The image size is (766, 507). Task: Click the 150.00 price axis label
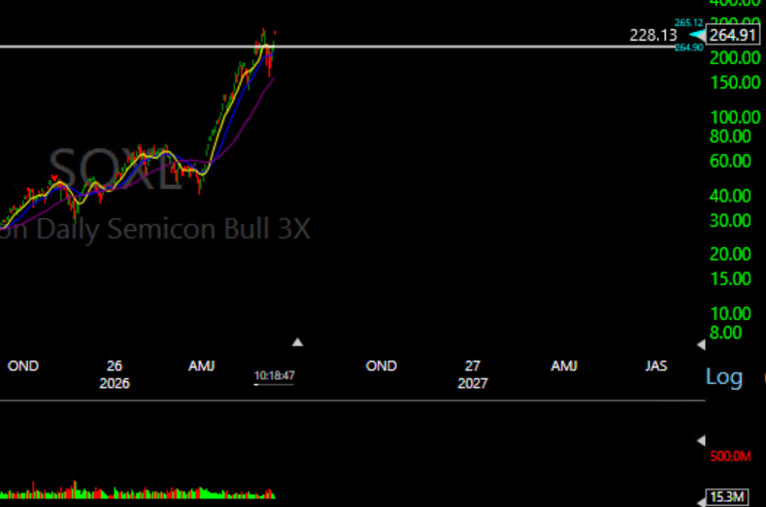[x=735, y=82]
